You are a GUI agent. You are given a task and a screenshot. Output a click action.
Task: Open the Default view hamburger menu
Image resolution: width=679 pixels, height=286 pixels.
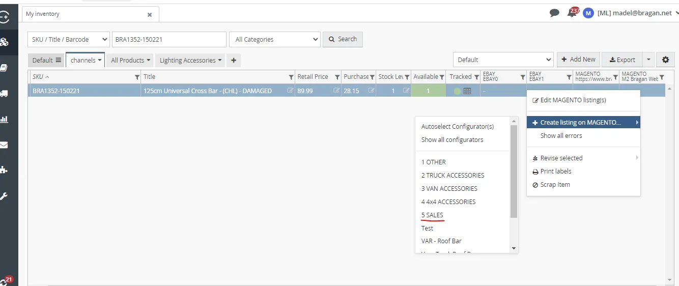[59, 60]
